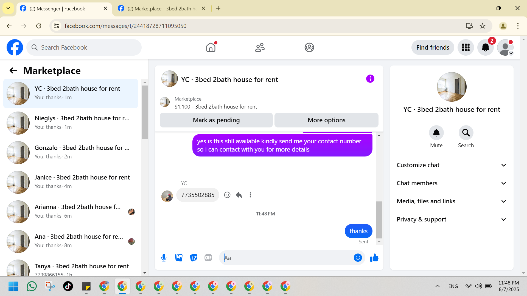Expand the Chat members section
The image size is (527, 296).
click(452, 183)
